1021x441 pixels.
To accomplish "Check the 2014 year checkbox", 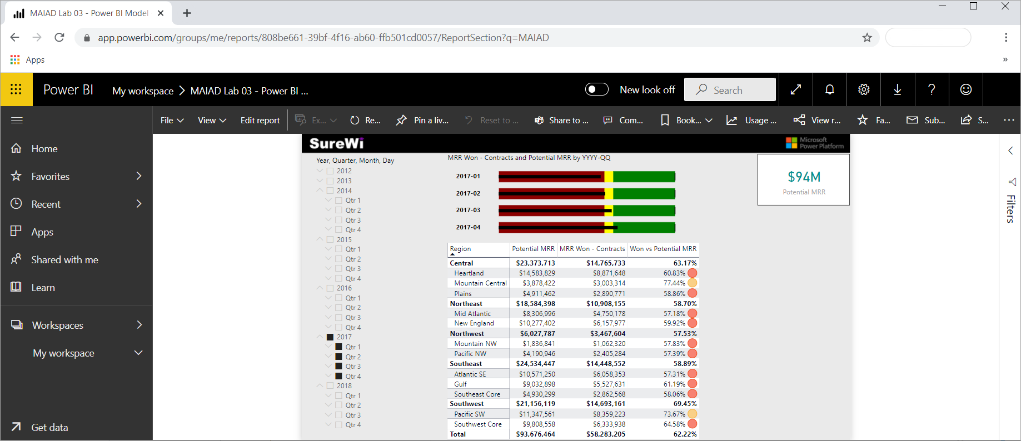I will point(330,191).
